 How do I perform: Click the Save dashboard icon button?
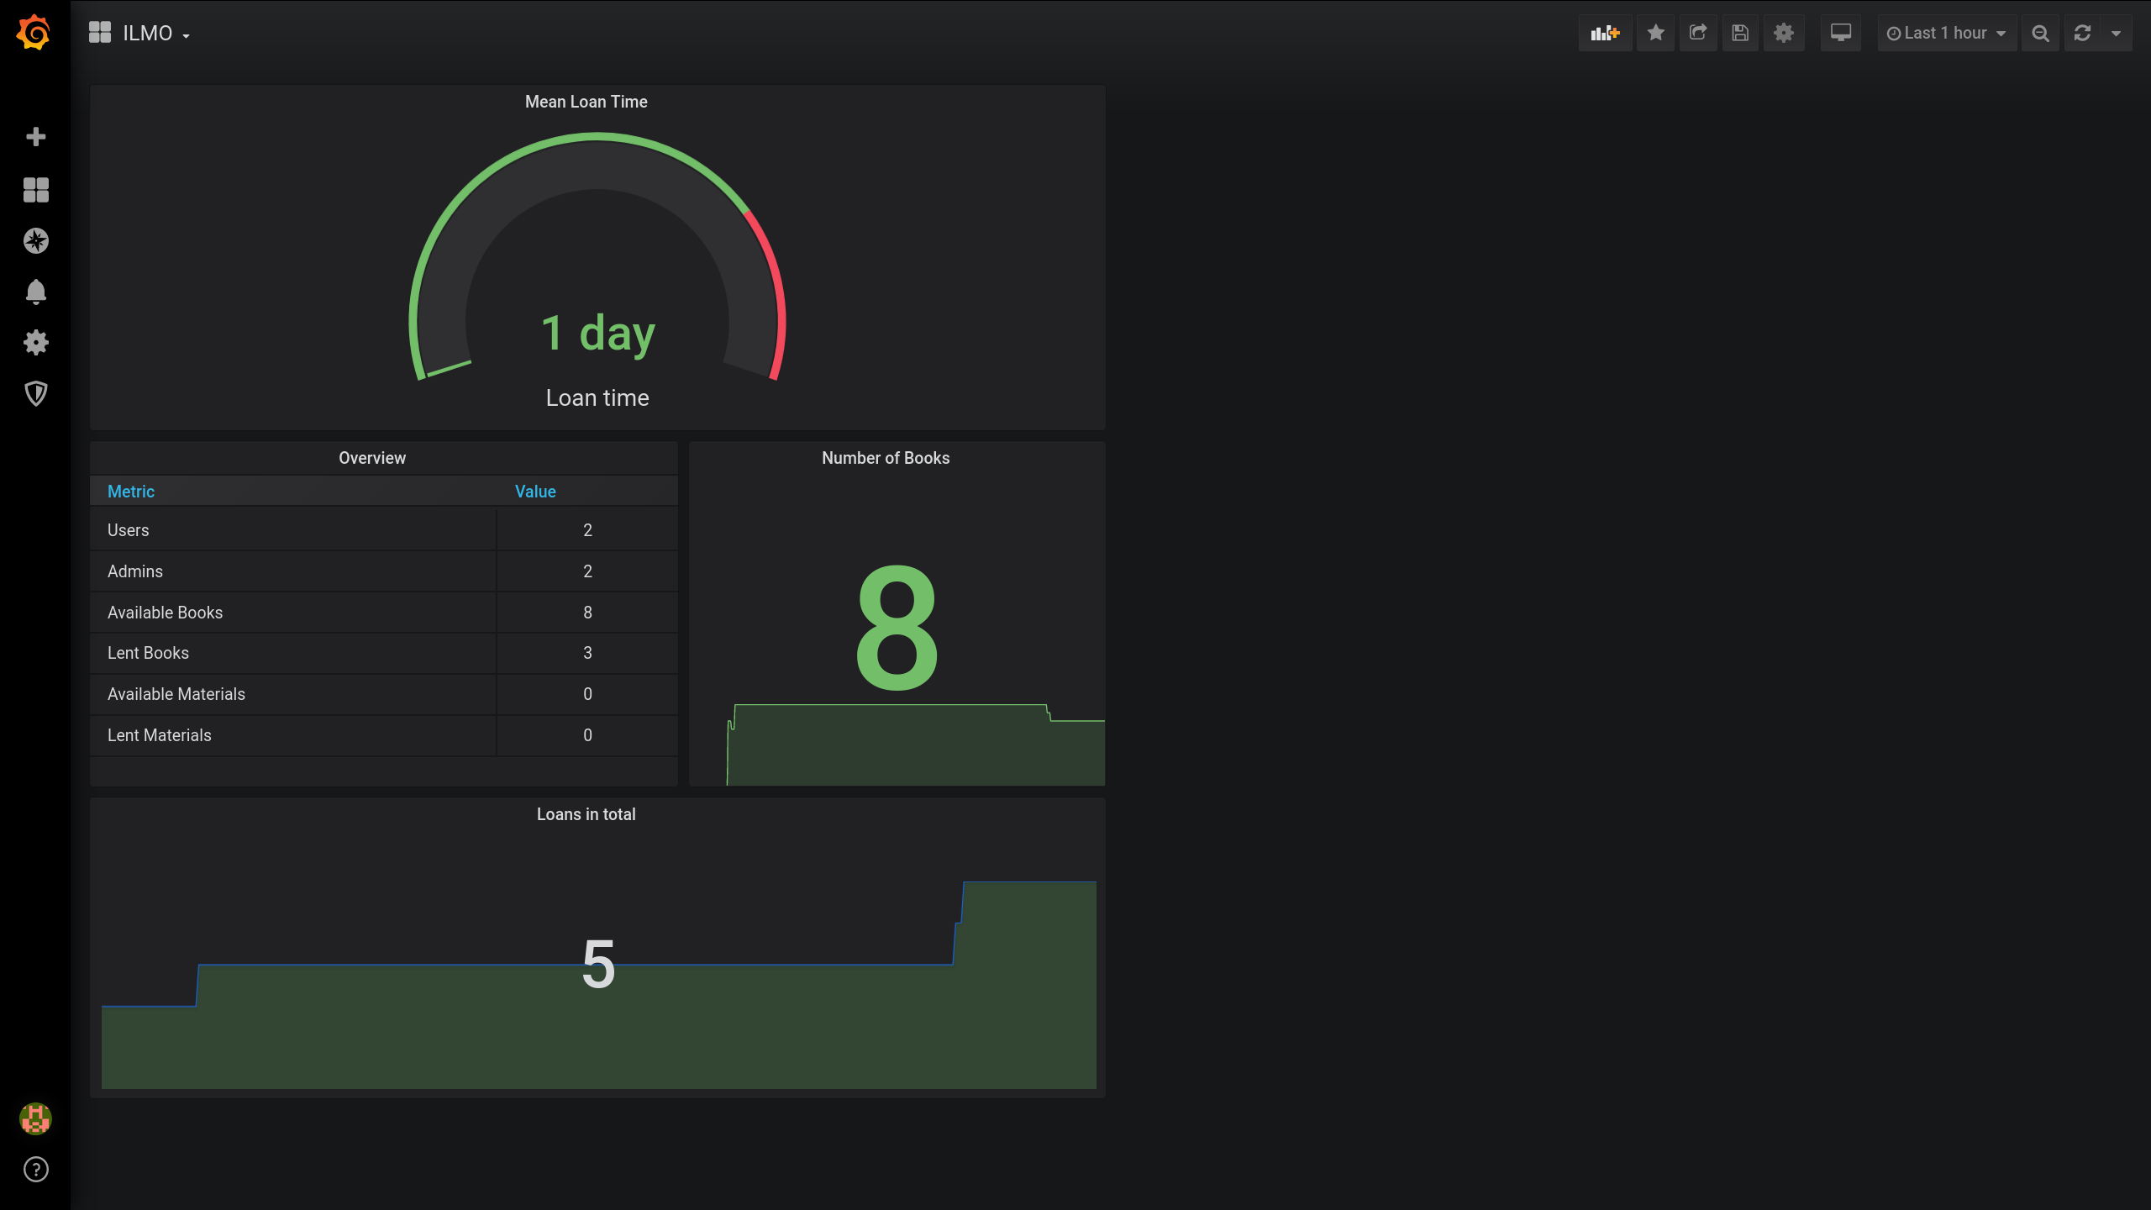point(1738,33)
